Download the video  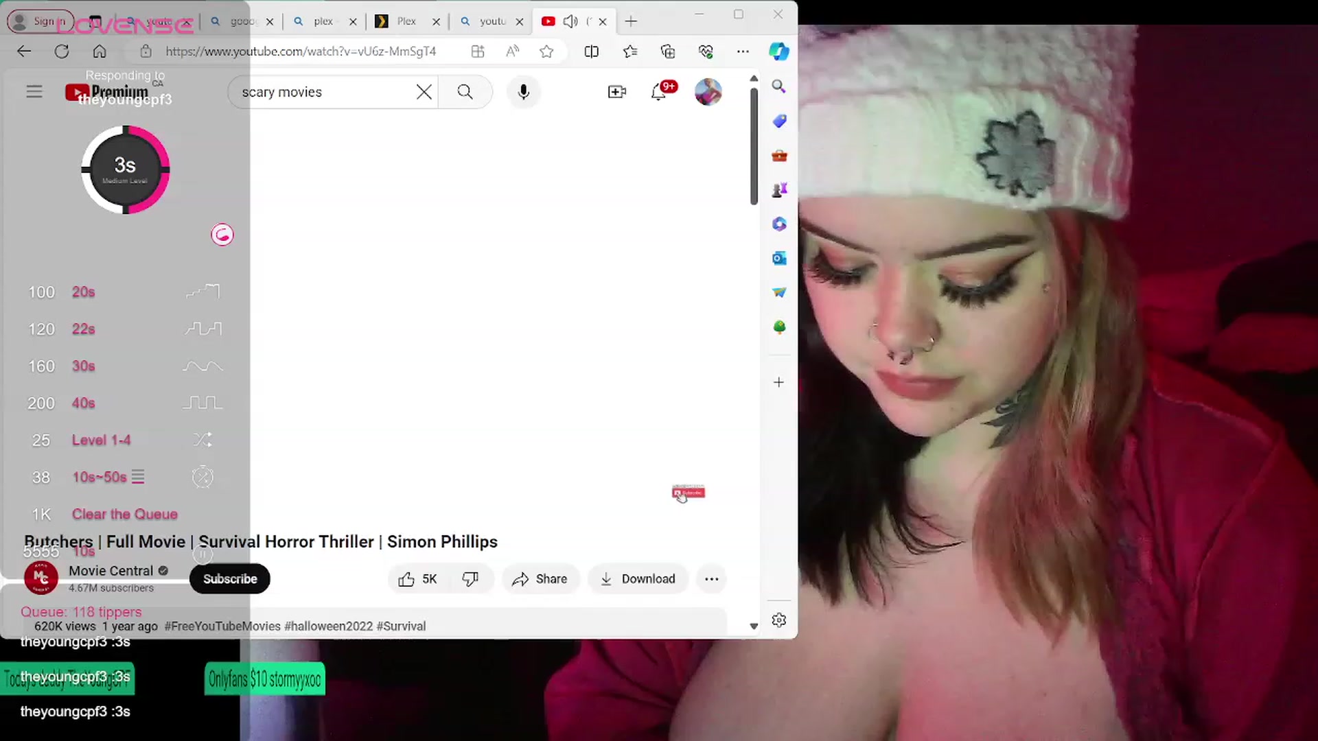(638, 579)
